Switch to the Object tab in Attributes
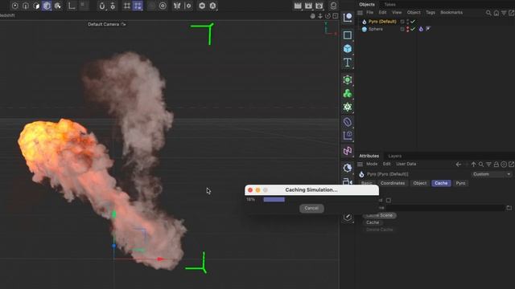This screenshot has height=289, width=515. click(420, 183)
